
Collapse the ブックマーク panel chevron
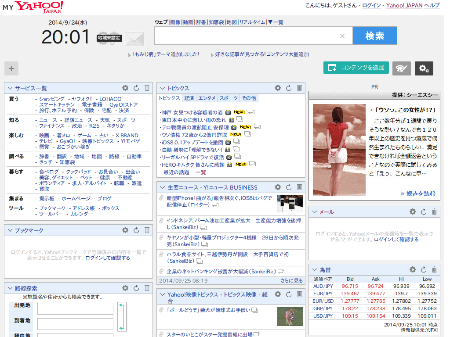click(10, 230)
